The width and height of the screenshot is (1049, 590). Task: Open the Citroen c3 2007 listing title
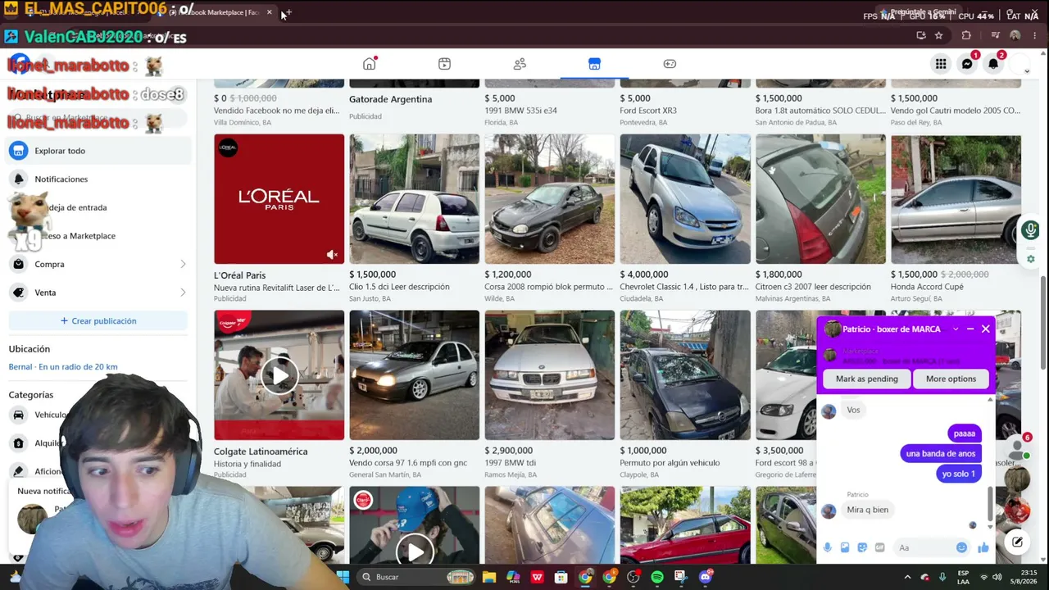click(x=813, y=287)
